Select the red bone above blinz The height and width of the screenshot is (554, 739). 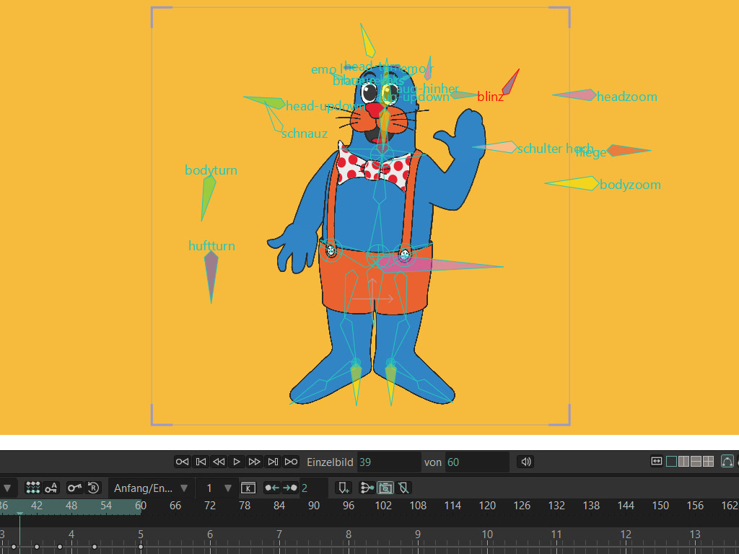pyautogui.click(x=510, y=82)
